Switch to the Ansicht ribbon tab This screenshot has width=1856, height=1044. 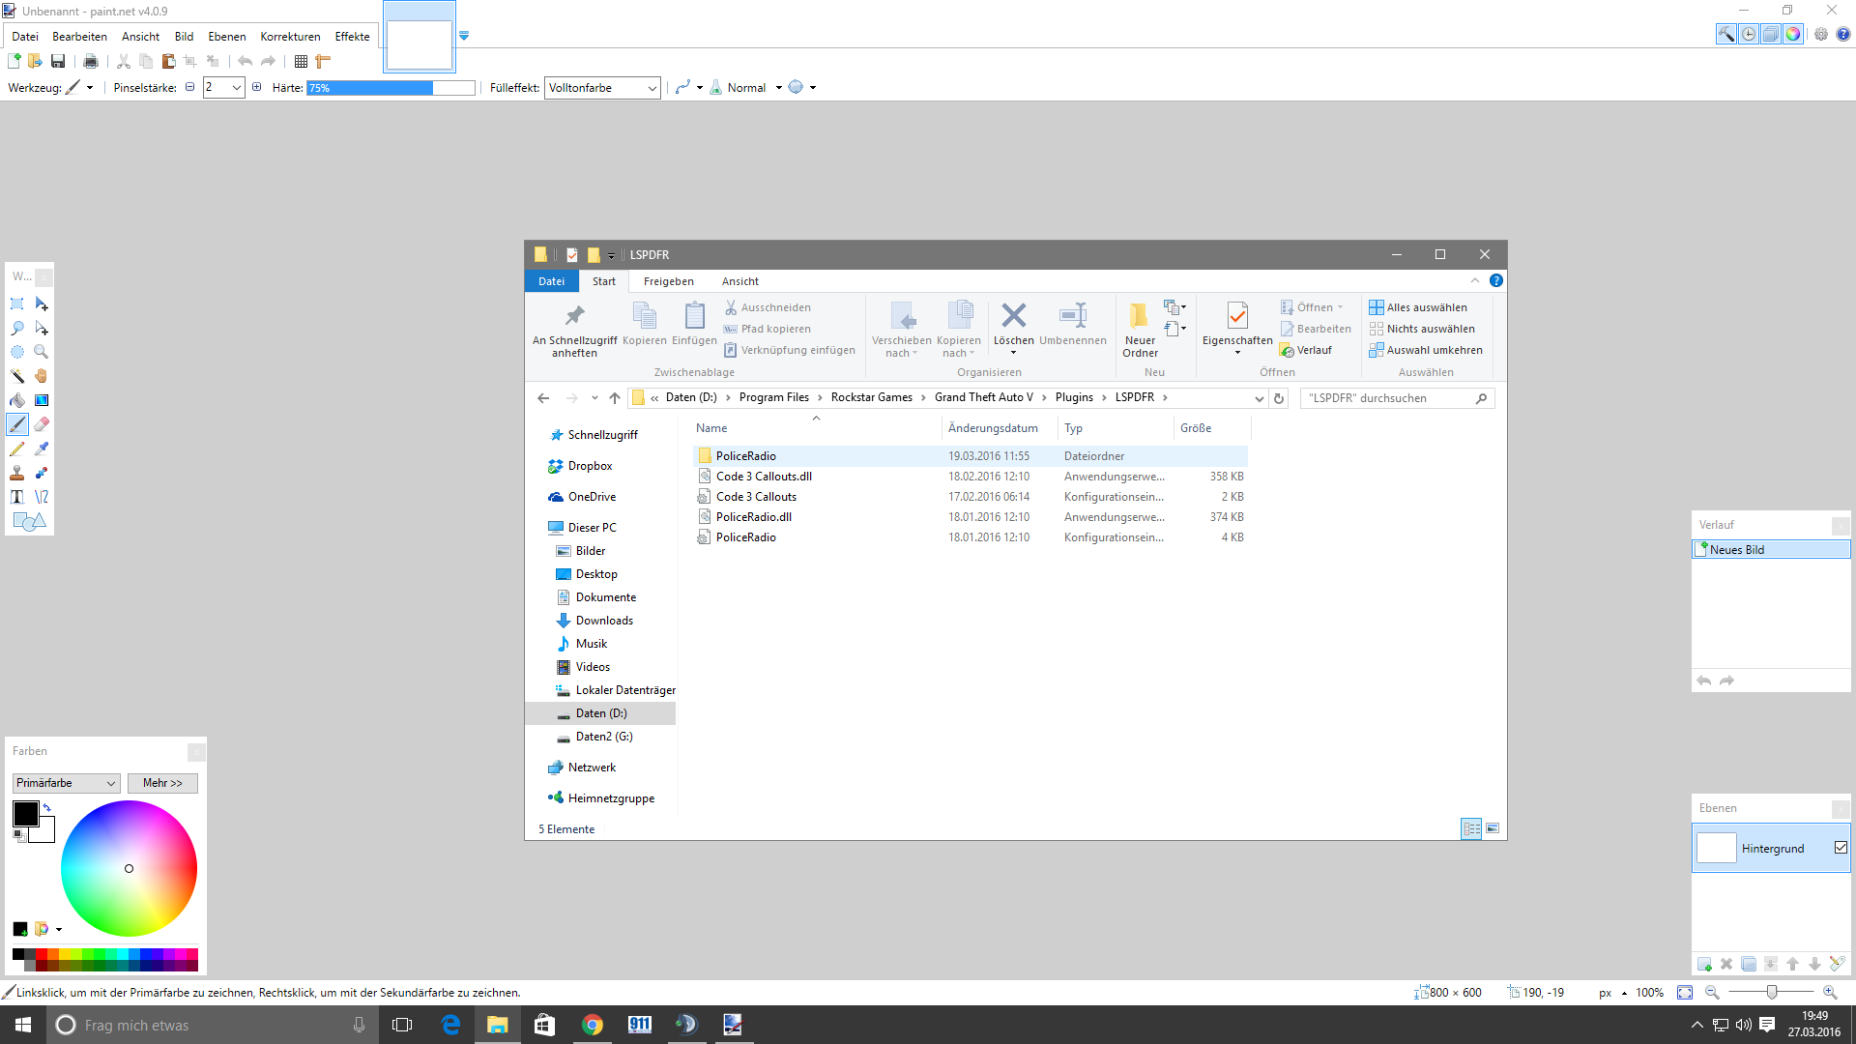(739, 281)
